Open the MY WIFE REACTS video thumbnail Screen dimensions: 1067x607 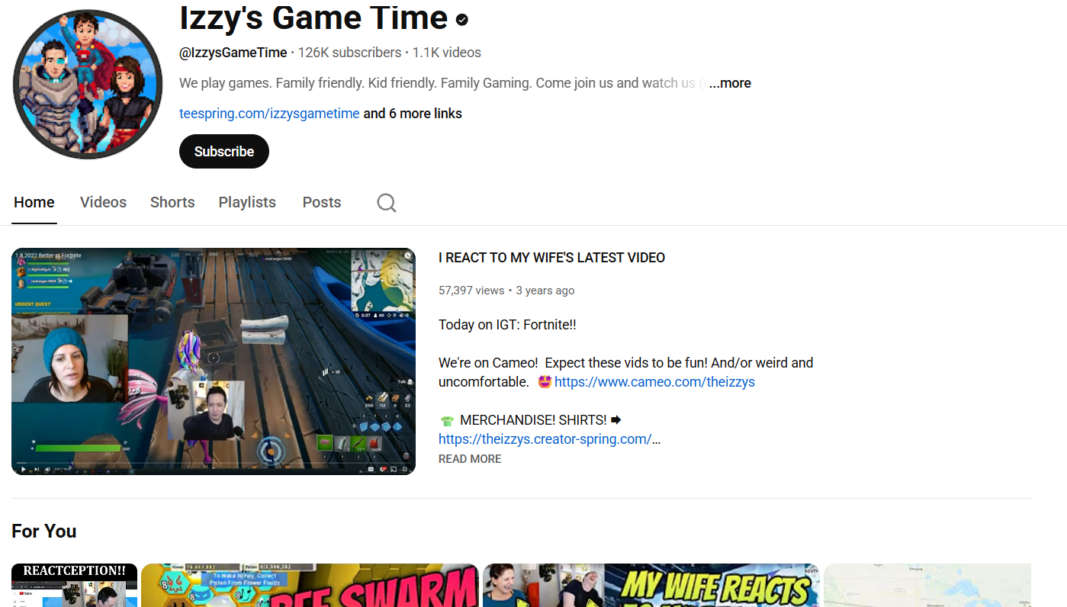point(651,586)
